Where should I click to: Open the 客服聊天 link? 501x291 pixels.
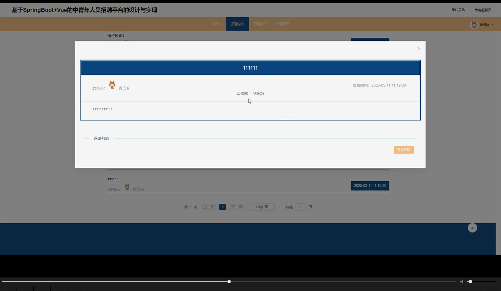pyautogui.click(x=483, y=10)
